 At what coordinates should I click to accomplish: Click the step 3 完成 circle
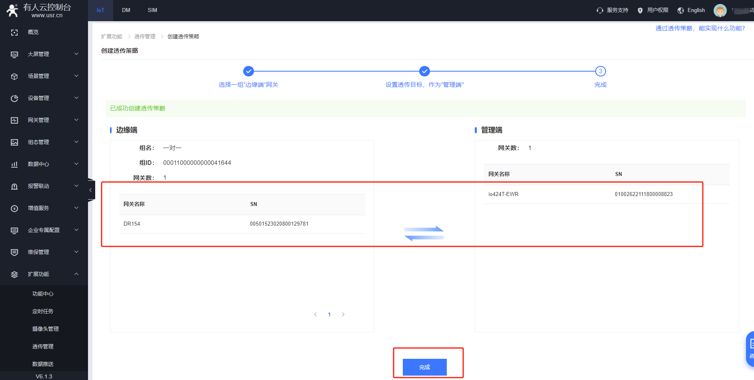click(x=600, y=71)
